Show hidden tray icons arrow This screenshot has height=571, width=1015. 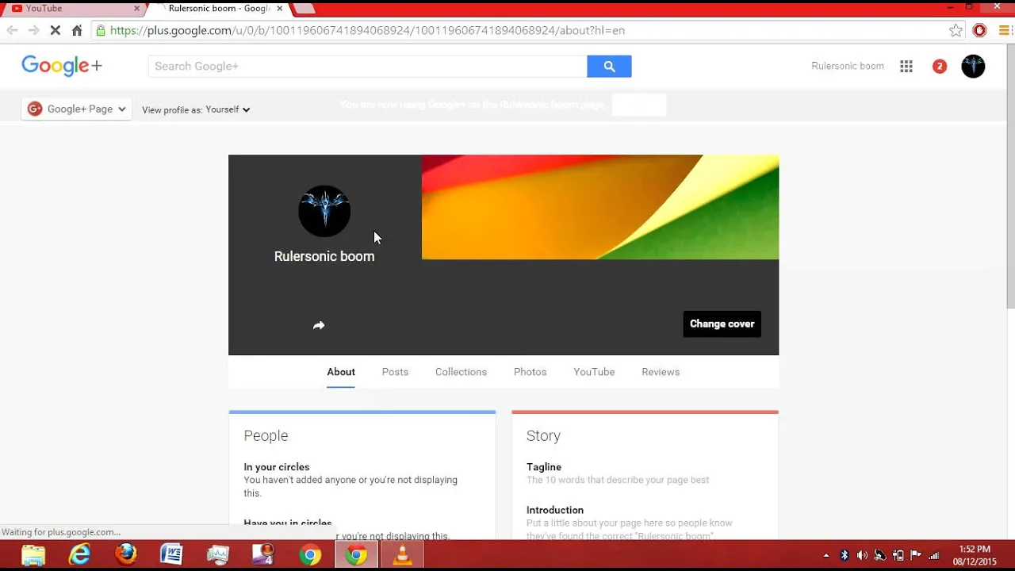[826, 555]
